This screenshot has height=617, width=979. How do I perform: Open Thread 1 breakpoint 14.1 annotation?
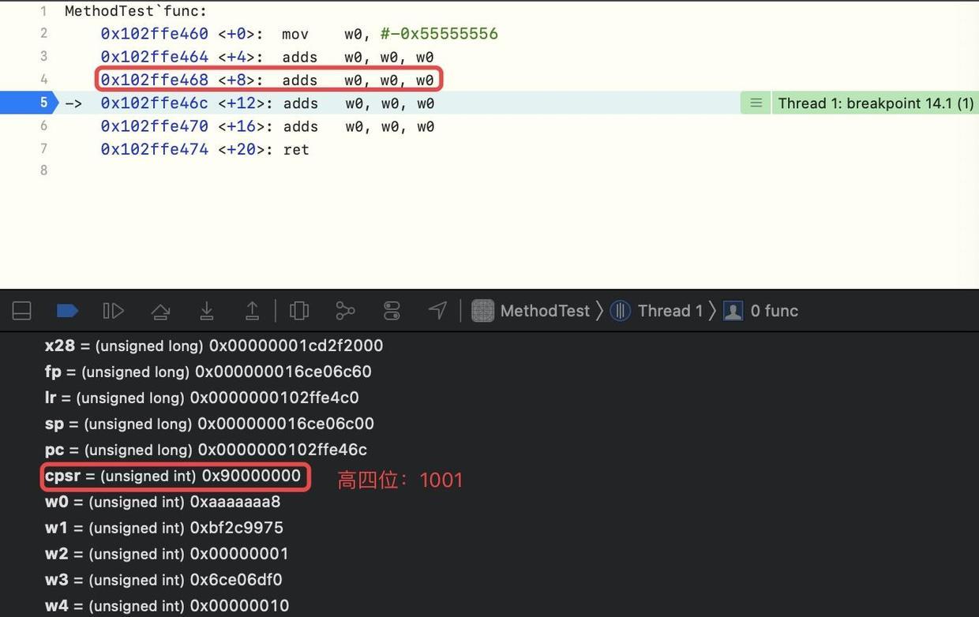point(876,103)
